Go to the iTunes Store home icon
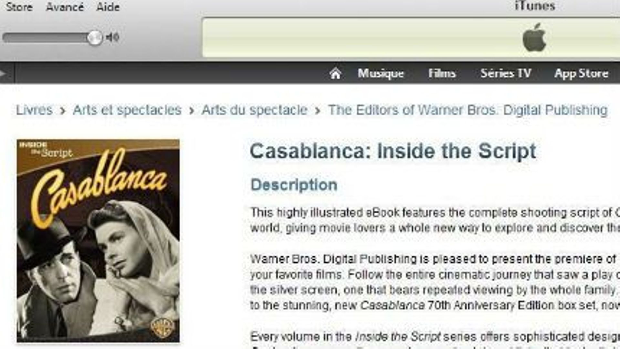620x349 pixels. pyautogui.click(x=335, y=74)
